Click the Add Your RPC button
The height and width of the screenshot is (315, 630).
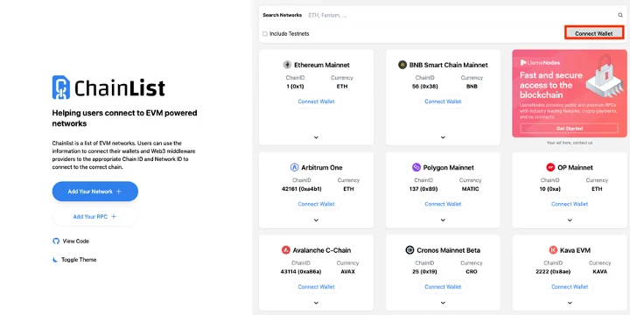coord(95,217)
